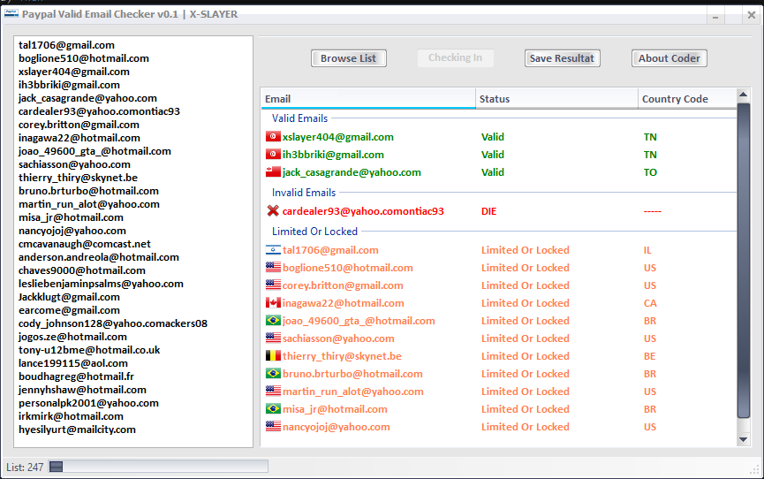Screen dimensions: 764x479
Task: Click the Browse List button
Action: pos(348,58)
